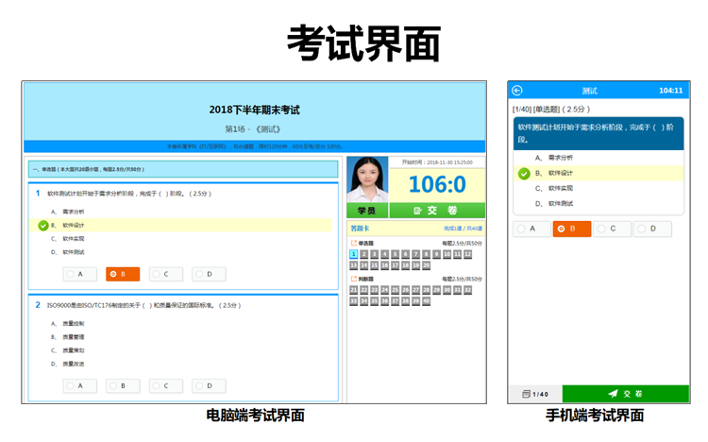Tap option D radio on mobile exam

coord(652,229)
